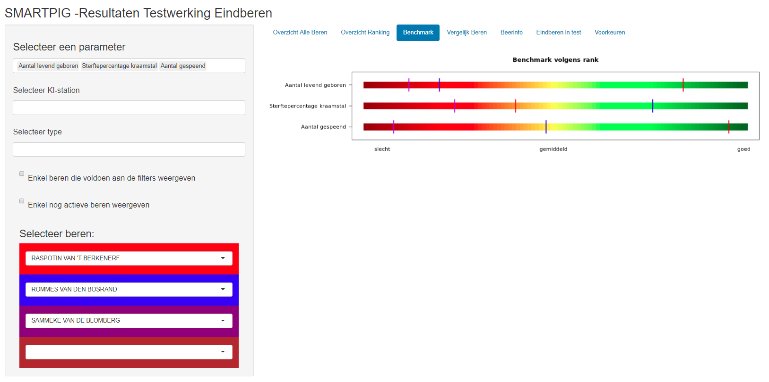Click the caret arrow of the RASPOTIN dropdown
This screenshot has width=769, height=382.
click(223, 258)
